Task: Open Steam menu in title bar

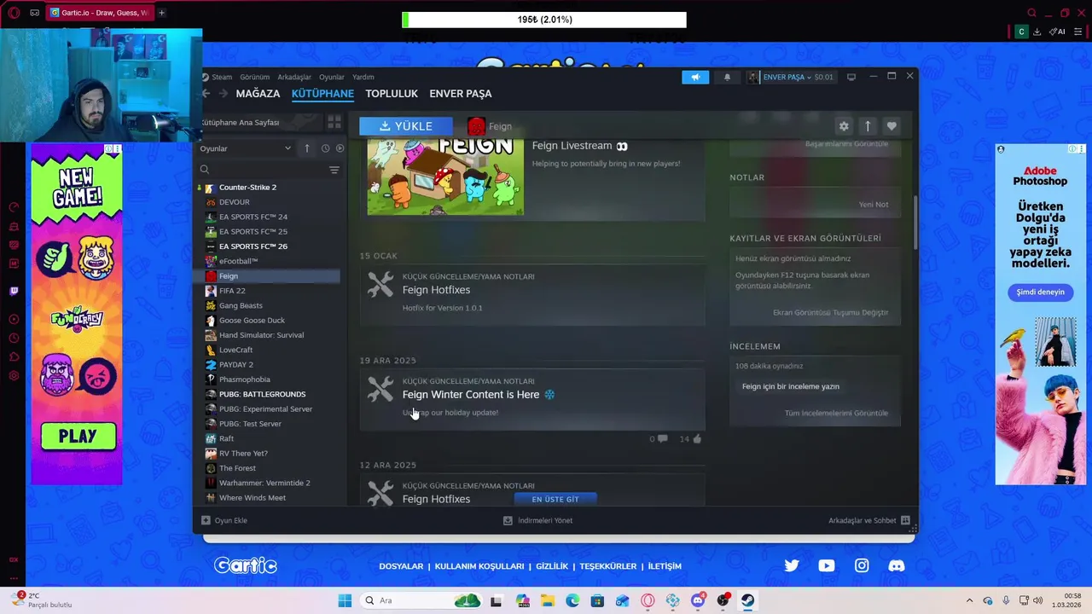Action: pyautogui.click(x=222, y=77)
